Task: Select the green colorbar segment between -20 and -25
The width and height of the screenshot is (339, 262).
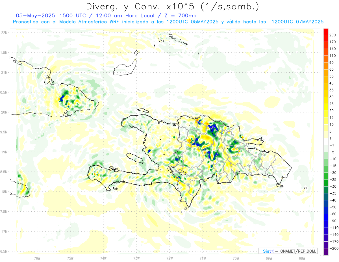Action: (326, 176)
